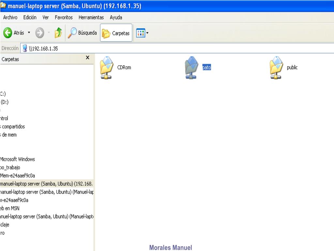Screen dimensions: 334x251
Task: Select the compartidos item in folder tree
Action: click(13, 126)
